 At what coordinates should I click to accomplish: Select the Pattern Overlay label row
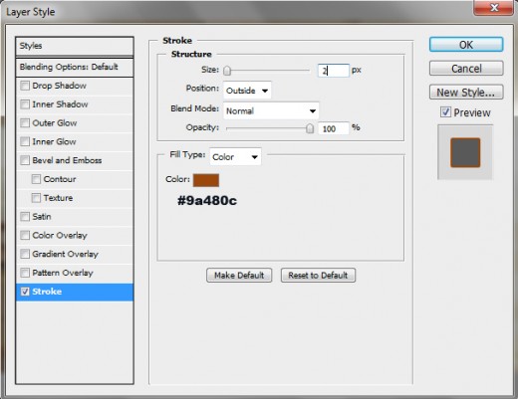point(63,273)
